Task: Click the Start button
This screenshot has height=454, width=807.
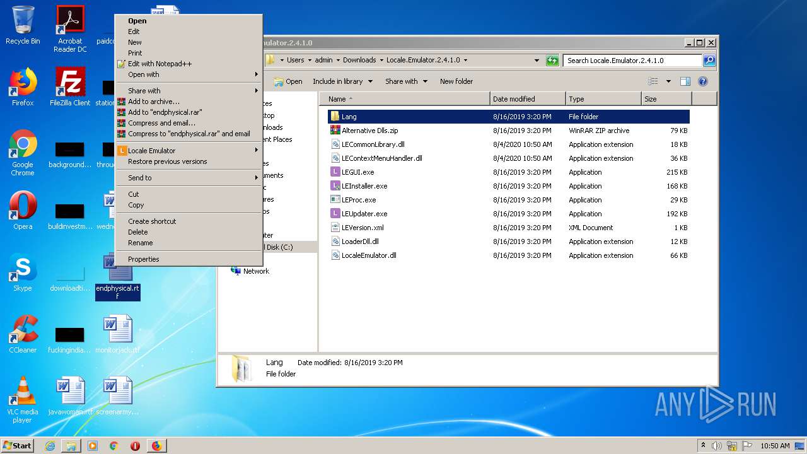Action: pyautogui.click(x=18, y=446)
